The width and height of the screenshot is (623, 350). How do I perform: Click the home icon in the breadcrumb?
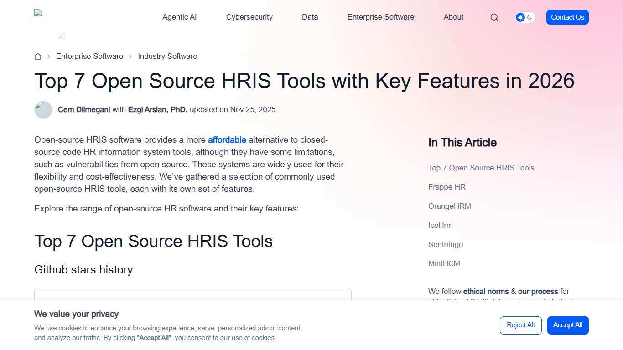(x=38, y=56)
